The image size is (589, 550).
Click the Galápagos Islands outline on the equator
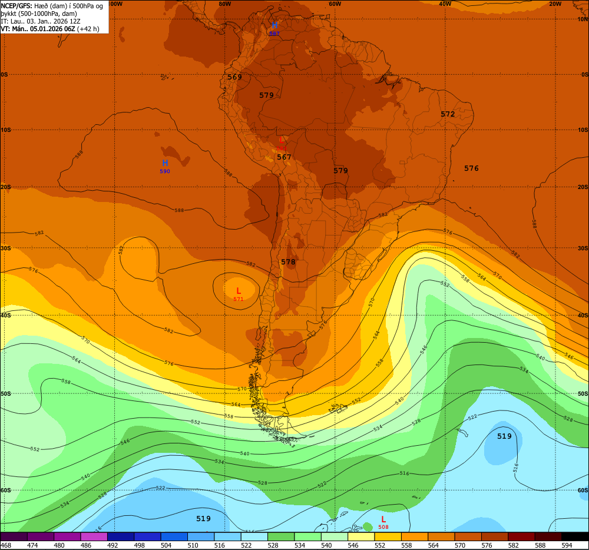167,77
